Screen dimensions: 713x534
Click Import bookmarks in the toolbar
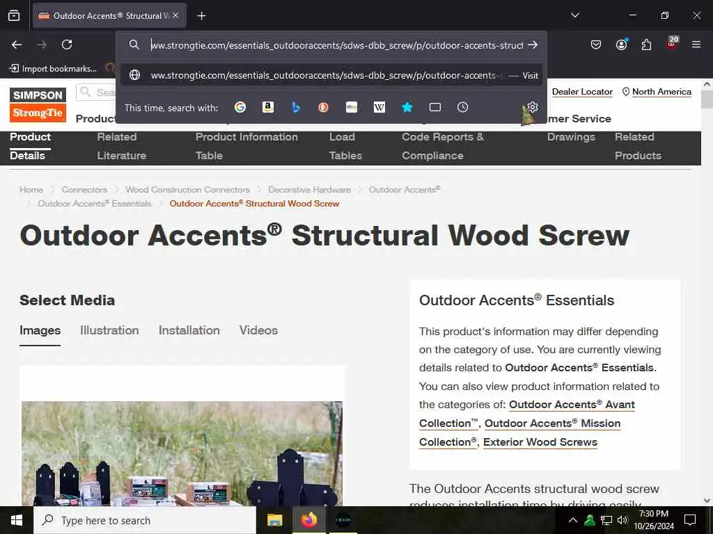pos(53,69)
